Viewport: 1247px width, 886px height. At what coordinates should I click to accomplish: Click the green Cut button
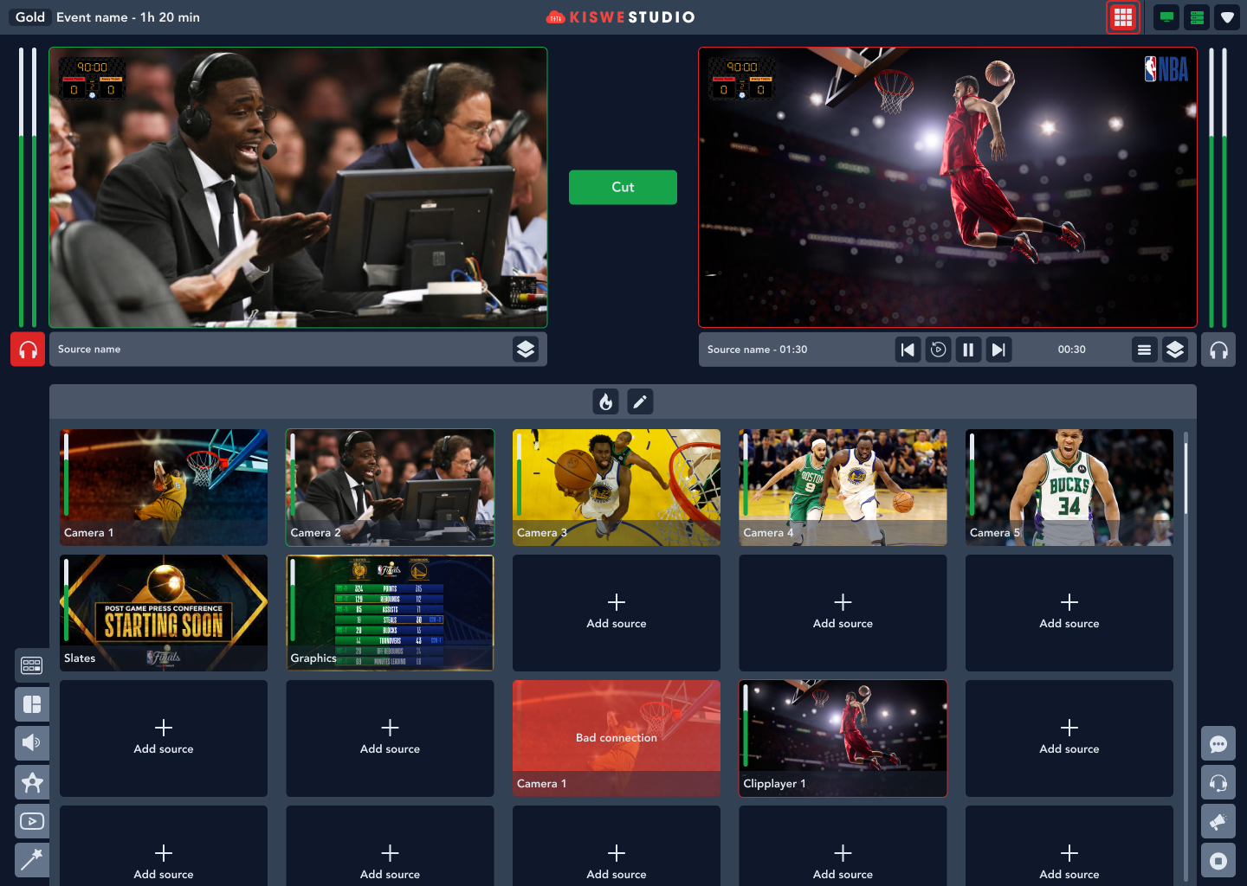(x=623, y=187)
